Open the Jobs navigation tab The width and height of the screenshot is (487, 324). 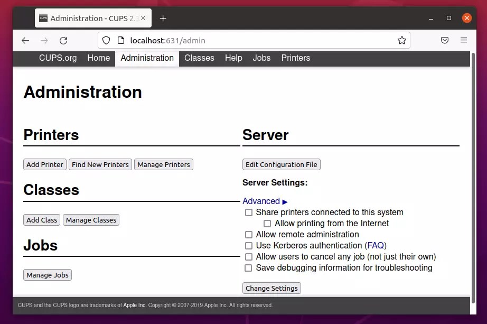(x=261, y=58)
